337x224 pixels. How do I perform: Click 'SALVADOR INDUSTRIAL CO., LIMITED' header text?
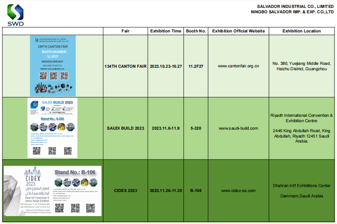pos(295,7)
